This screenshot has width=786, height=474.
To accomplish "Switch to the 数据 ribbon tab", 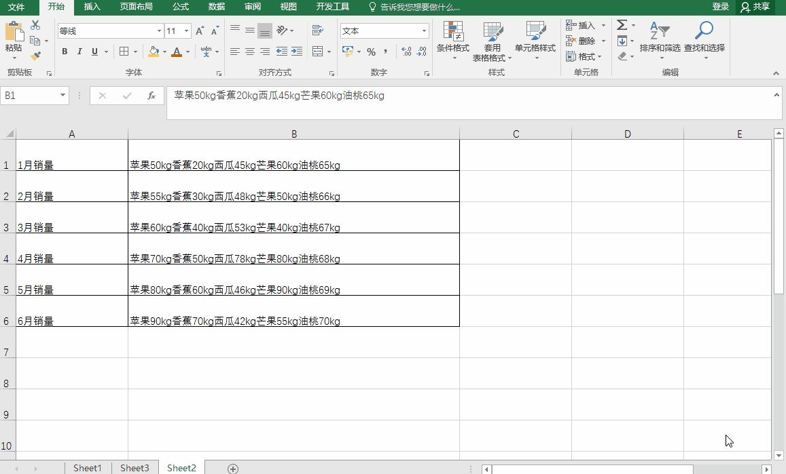I will tap(216, 7).
